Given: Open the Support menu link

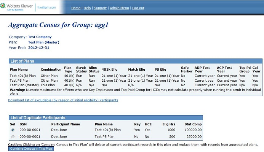Looking at the screenshot, I should coord(100,8).
